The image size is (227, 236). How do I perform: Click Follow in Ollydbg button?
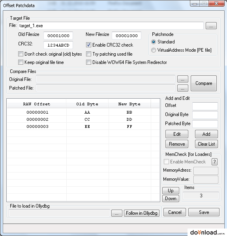[142, 213]
